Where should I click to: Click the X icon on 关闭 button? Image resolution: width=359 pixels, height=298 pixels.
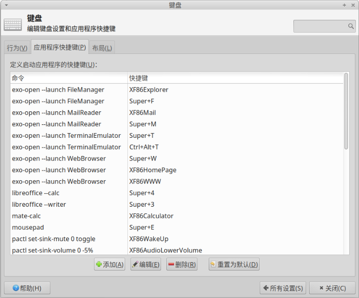(321, 288)
